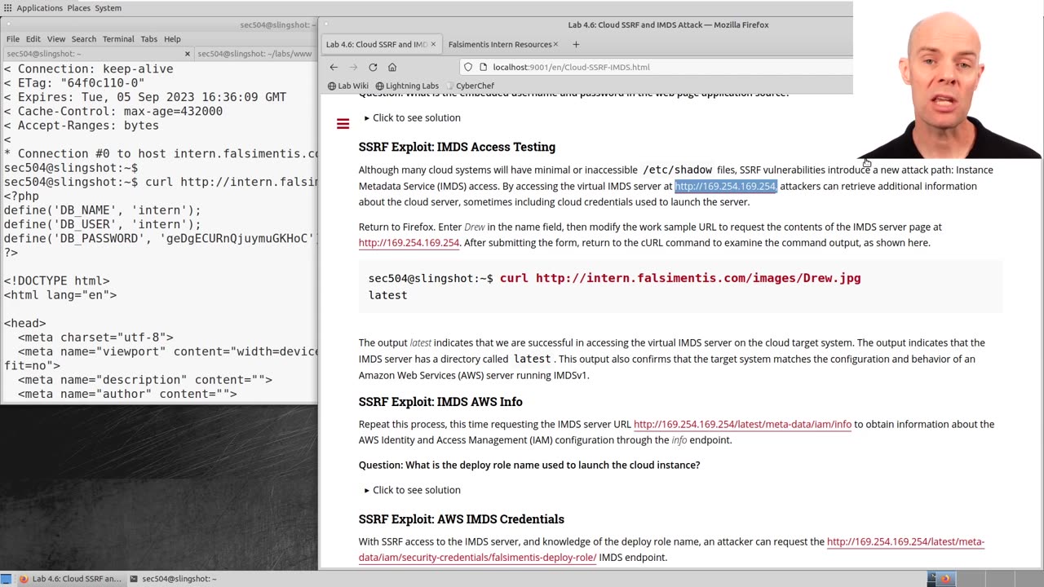Image resolution: width=1044 pixels, height=587 pixels.
Task: Select the ~/labs/www terminal tab
Action: click(x=254, y=54)
